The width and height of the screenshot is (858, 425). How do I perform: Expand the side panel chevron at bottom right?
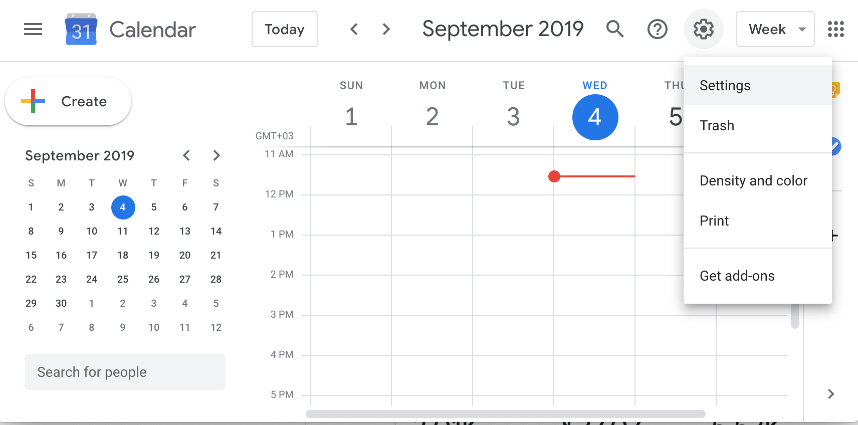pyautogui.click(x=831, y=394)
